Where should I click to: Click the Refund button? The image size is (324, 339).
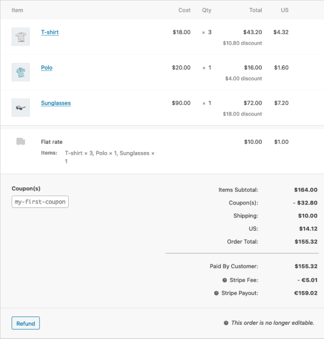pos(25,323)
